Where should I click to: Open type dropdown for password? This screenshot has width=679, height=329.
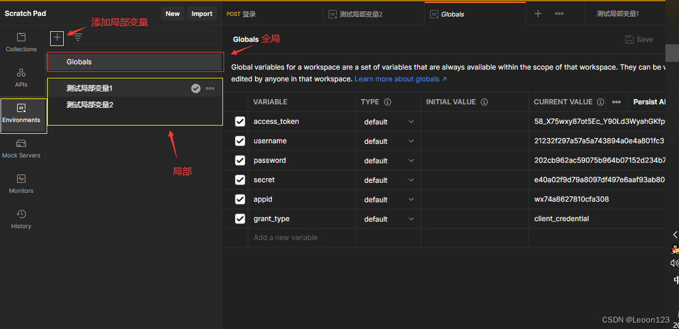tap(388, 161)
